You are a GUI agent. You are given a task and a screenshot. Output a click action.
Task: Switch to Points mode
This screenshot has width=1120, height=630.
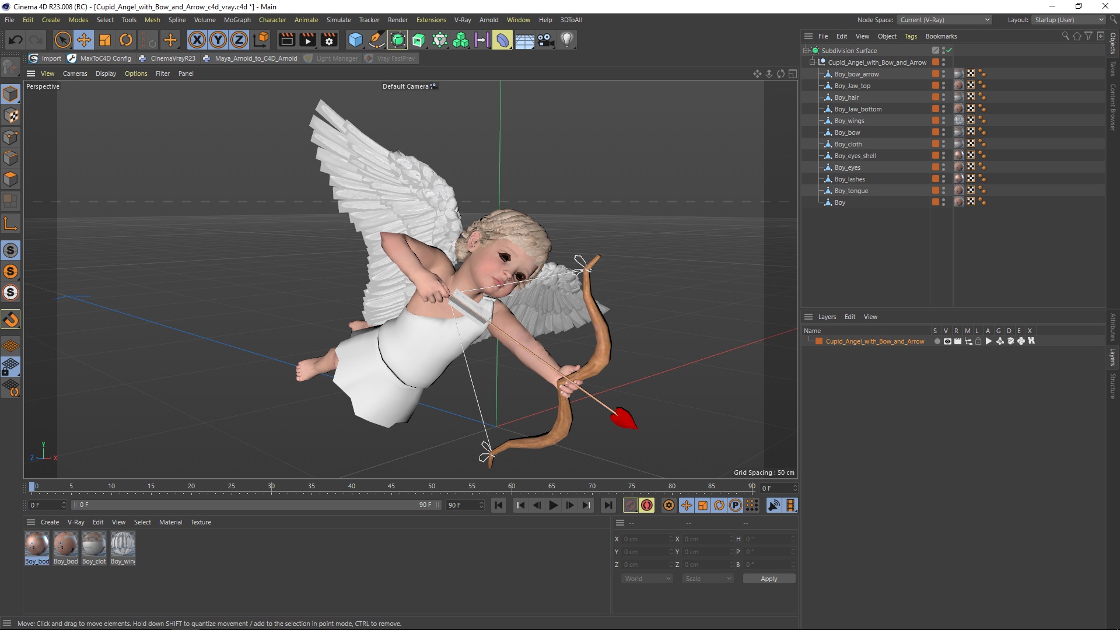10,137
